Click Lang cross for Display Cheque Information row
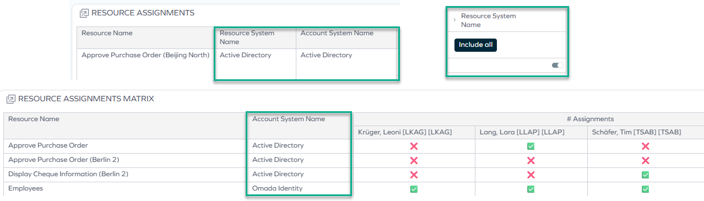 click(531, 175)
